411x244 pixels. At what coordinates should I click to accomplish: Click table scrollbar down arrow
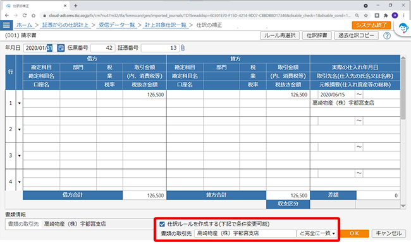coord(403,206)
